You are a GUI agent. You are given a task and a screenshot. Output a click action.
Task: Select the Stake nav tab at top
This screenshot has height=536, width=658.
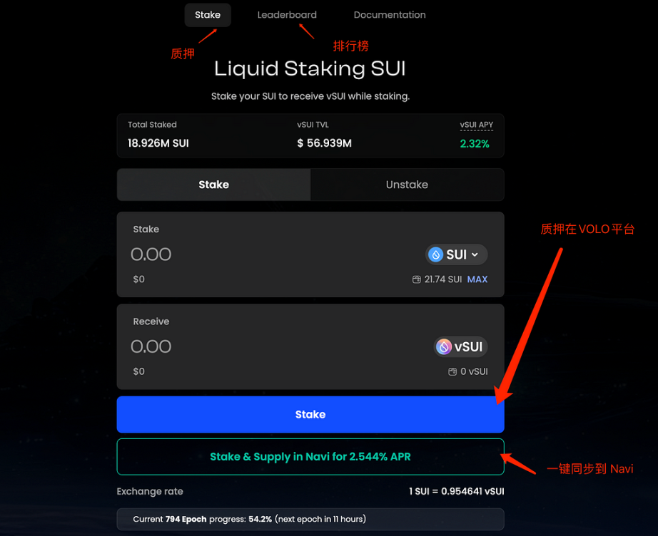(208, 15)
